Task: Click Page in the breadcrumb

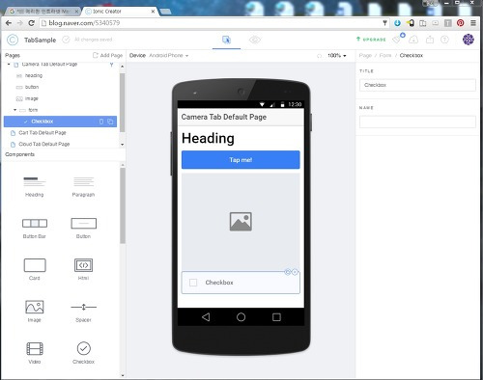Action: coord(365,55)
